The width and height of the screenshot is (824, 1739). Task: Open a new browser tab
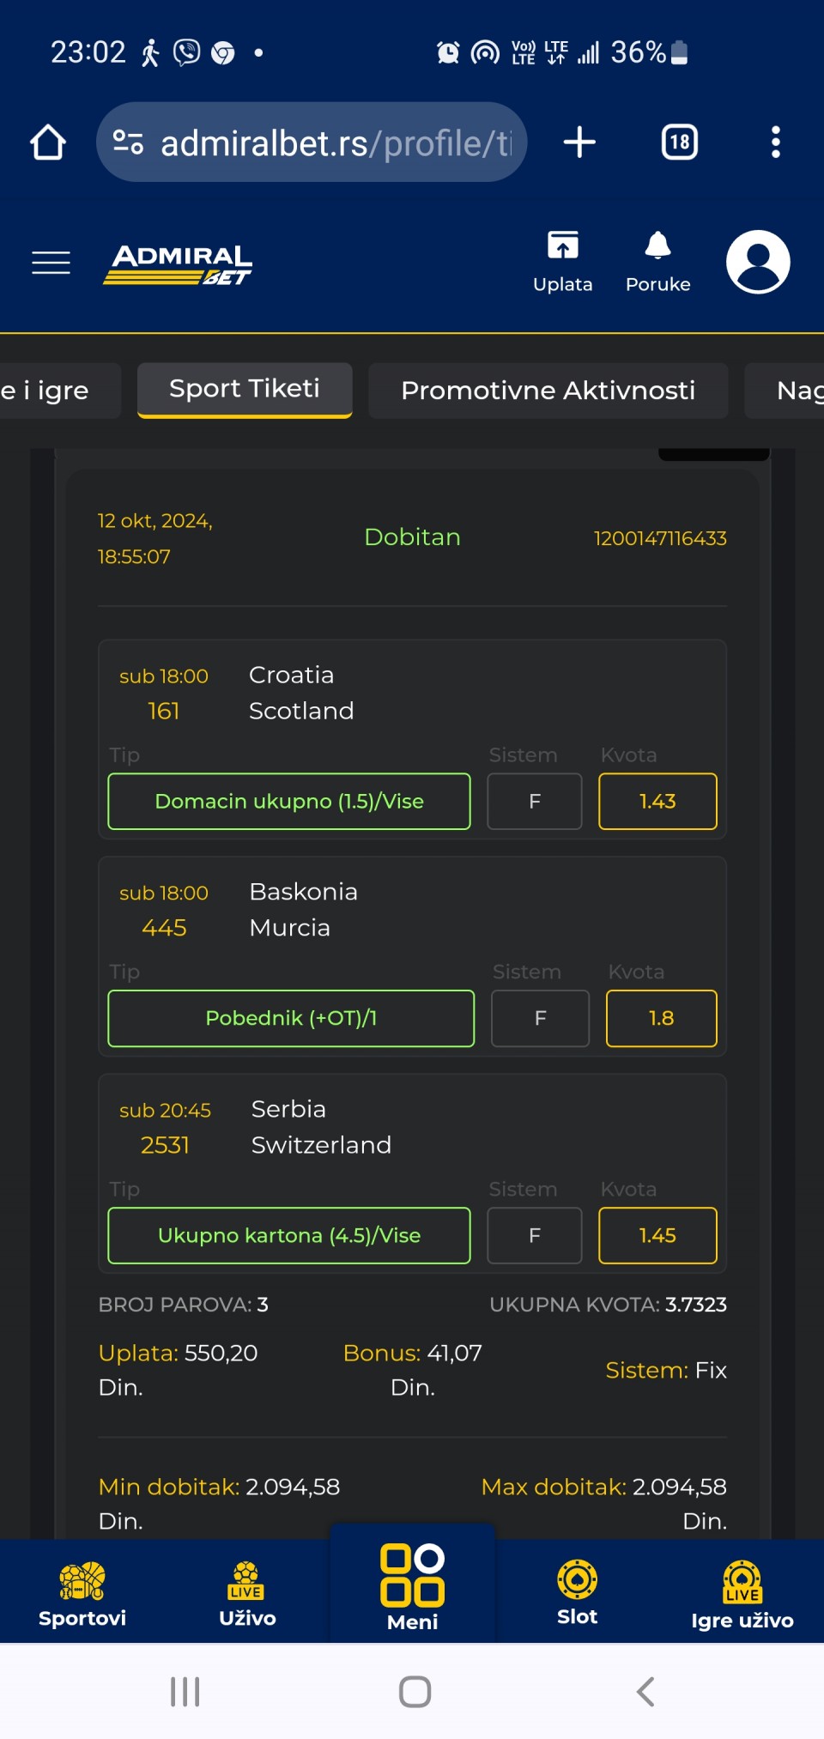579,142
